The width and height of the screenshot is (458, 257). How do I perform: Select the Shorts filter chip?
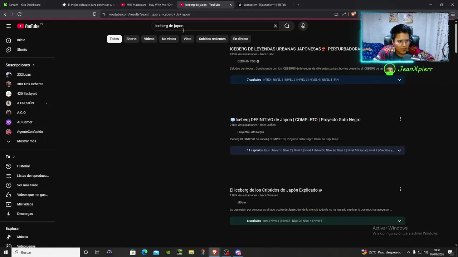click(x=131, y=39)
